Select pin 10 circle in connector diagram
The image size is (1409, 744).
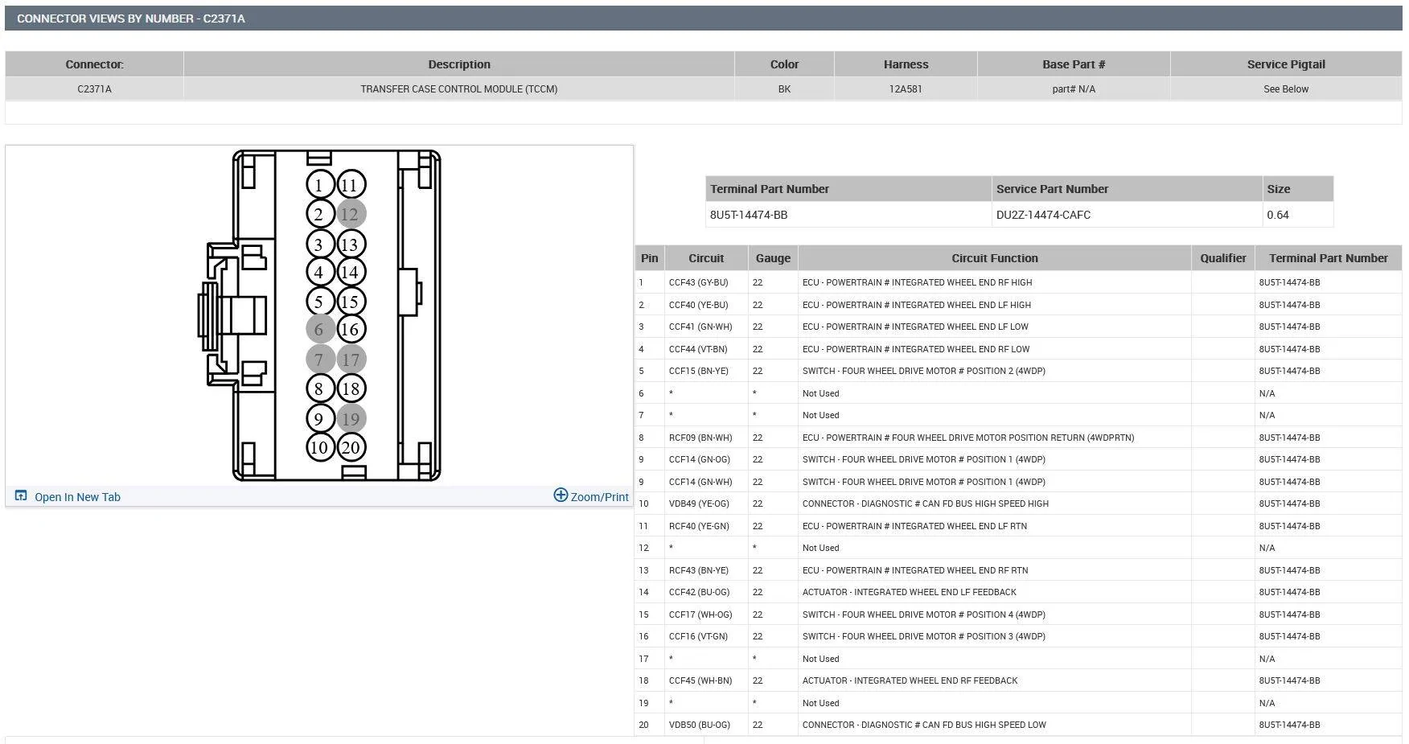[x=319, y=447]
